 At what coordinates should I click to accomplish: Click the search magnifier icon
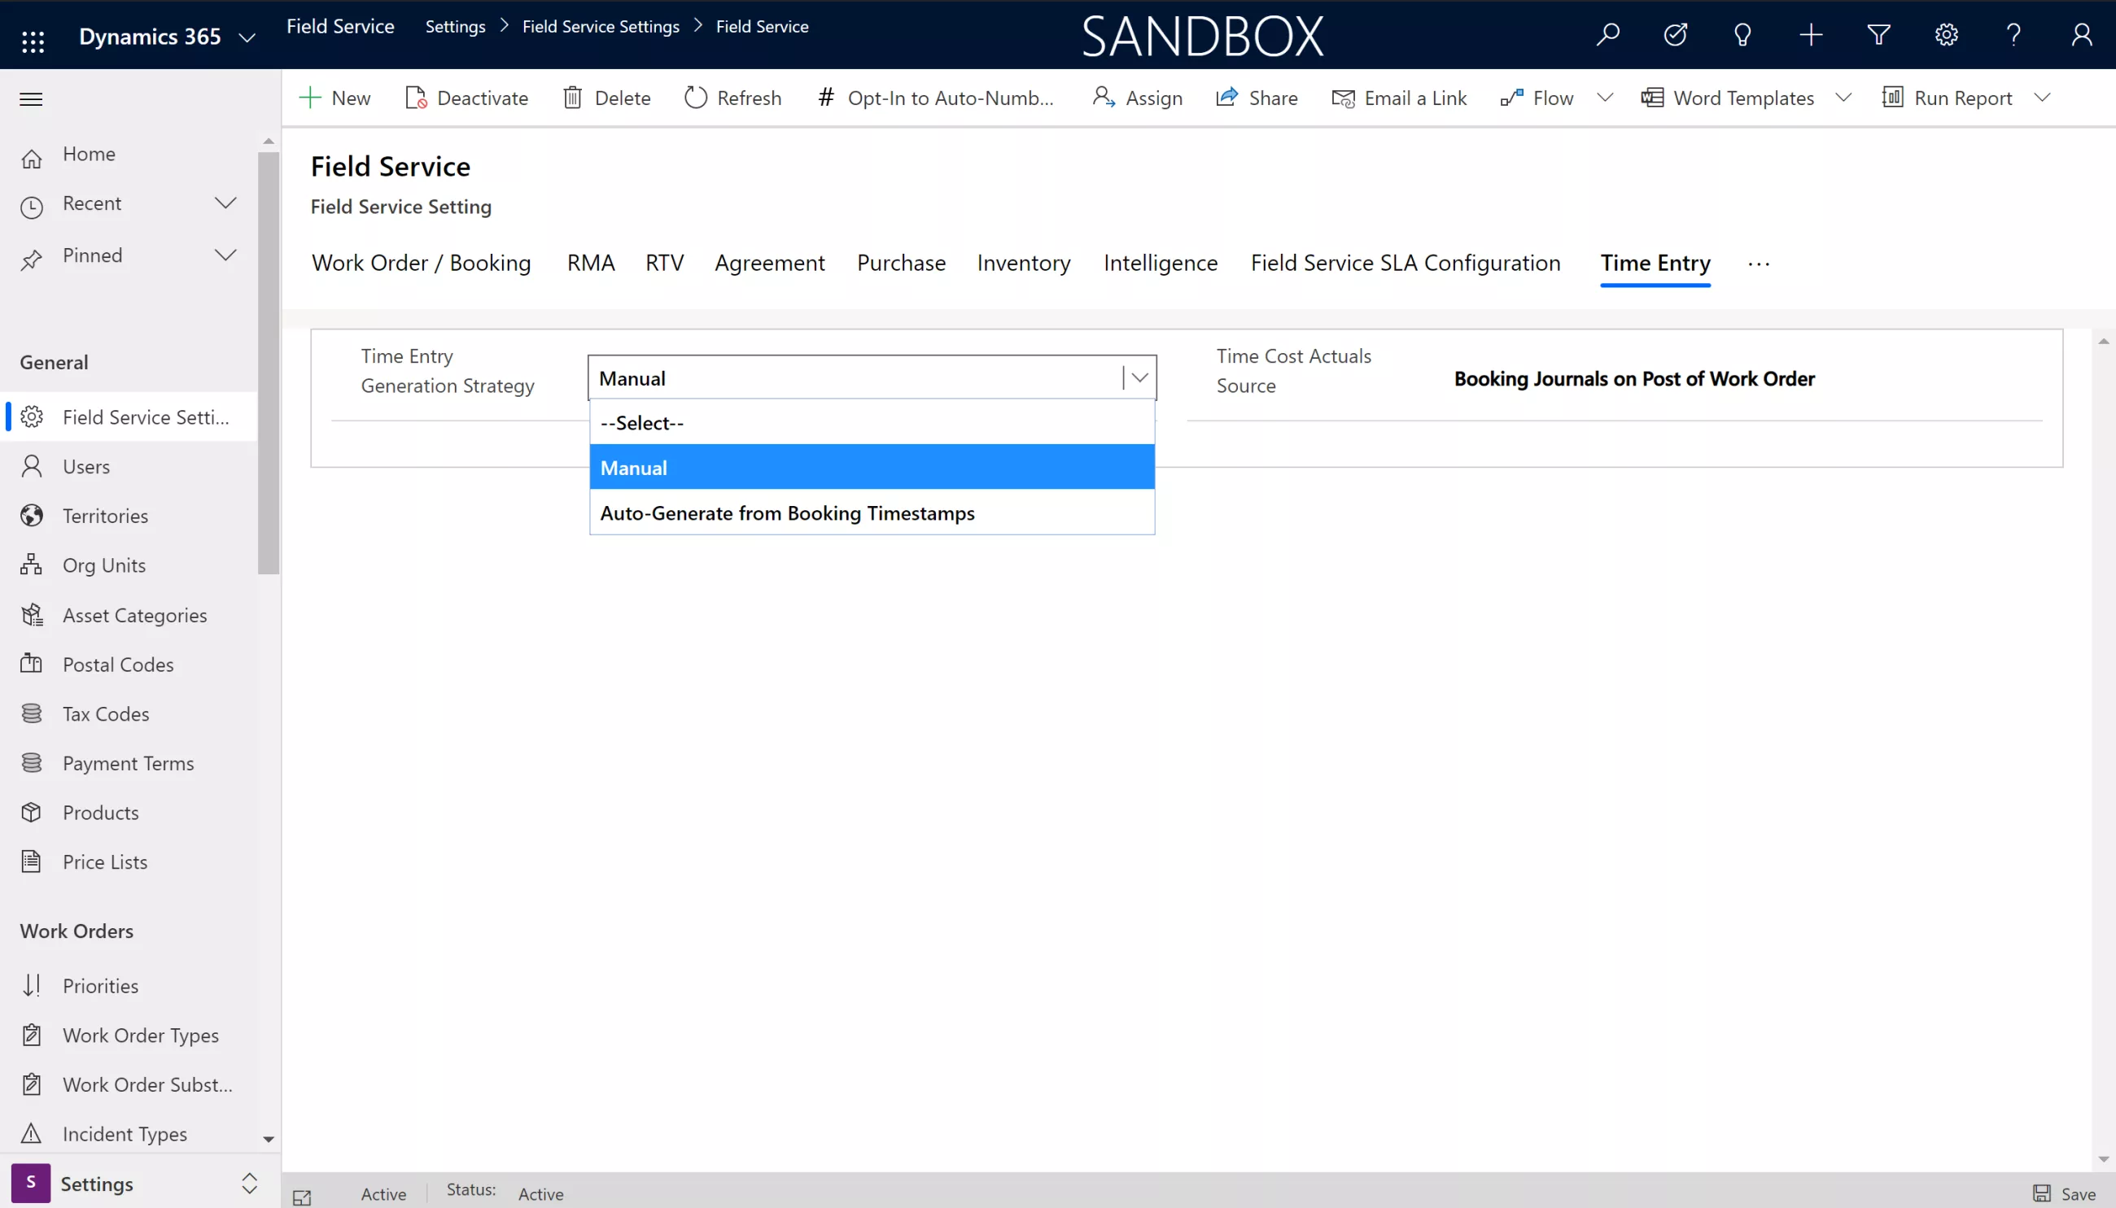pyautogui.click(x=1607, y=35)
